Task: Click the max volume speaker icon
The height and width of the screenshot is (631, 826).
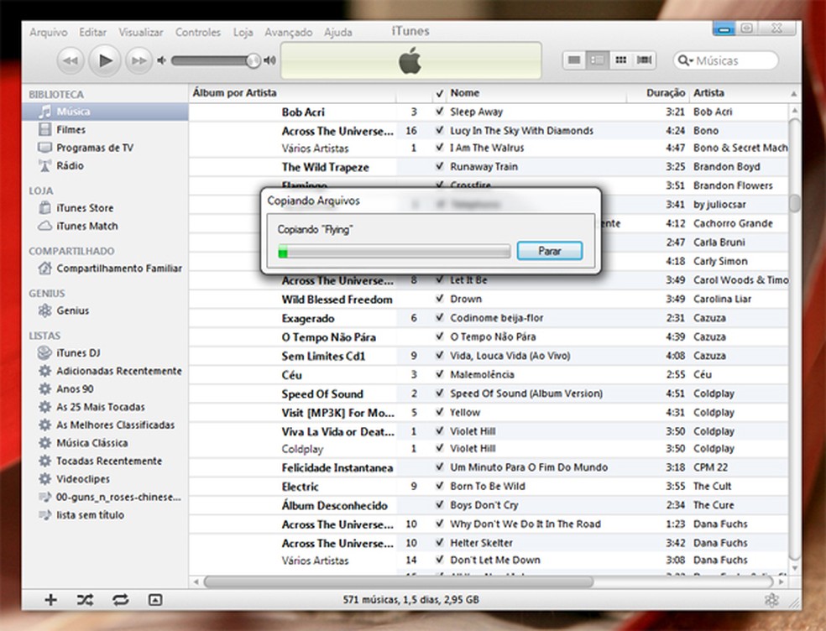Action: [270, 60]
